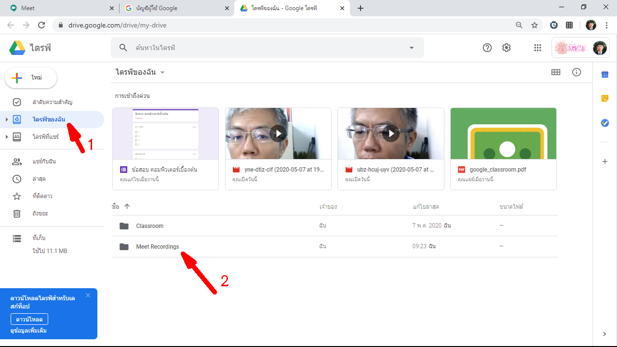Show file details info panel
The width and height of the screenshot is (617, 347).
577,72
